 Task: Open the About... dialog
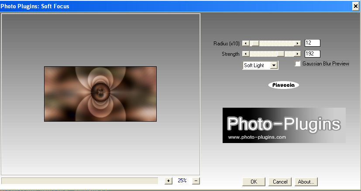(x=306, y=182)
